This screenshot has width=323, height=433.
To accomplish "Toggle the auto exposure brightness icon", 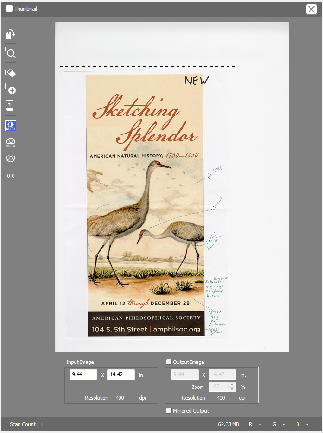I will click(x=10, y=125).
